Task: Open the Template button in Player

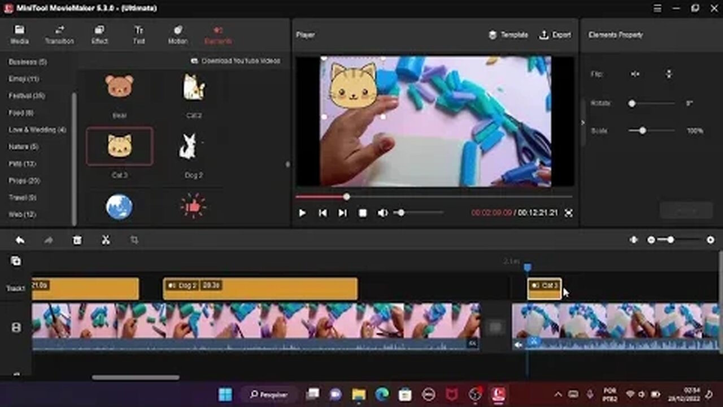Action: click(x=508, y=34)
